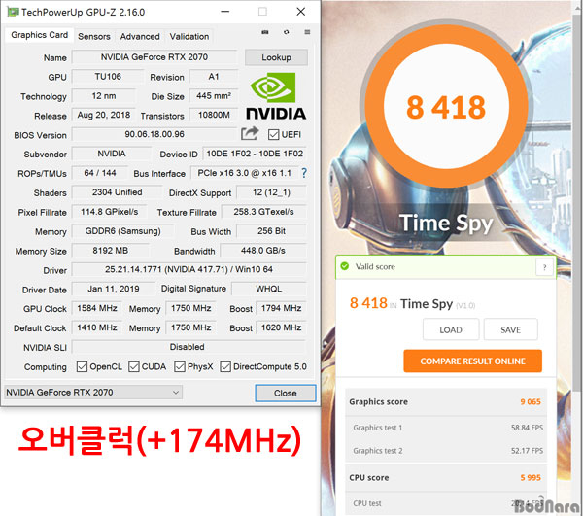
Task: Click the Bus Width 256 Bit field
Action: pyautogui.click(x=271, y=231)
